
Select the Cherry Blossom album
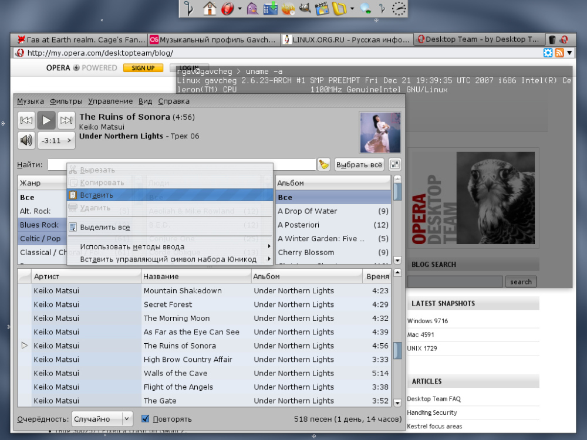pos(333,252)
